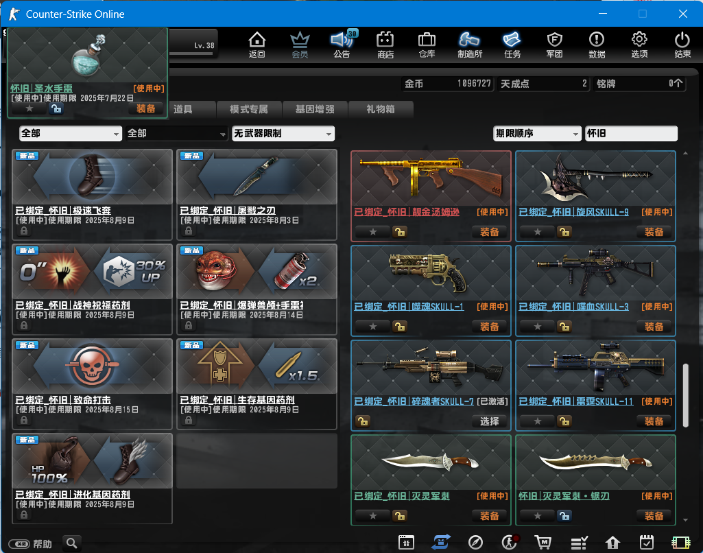Viewport: 703px width, 553px height.
Task: Click 装备 on 喋血SKULL-3
Action: coord(654,327)
